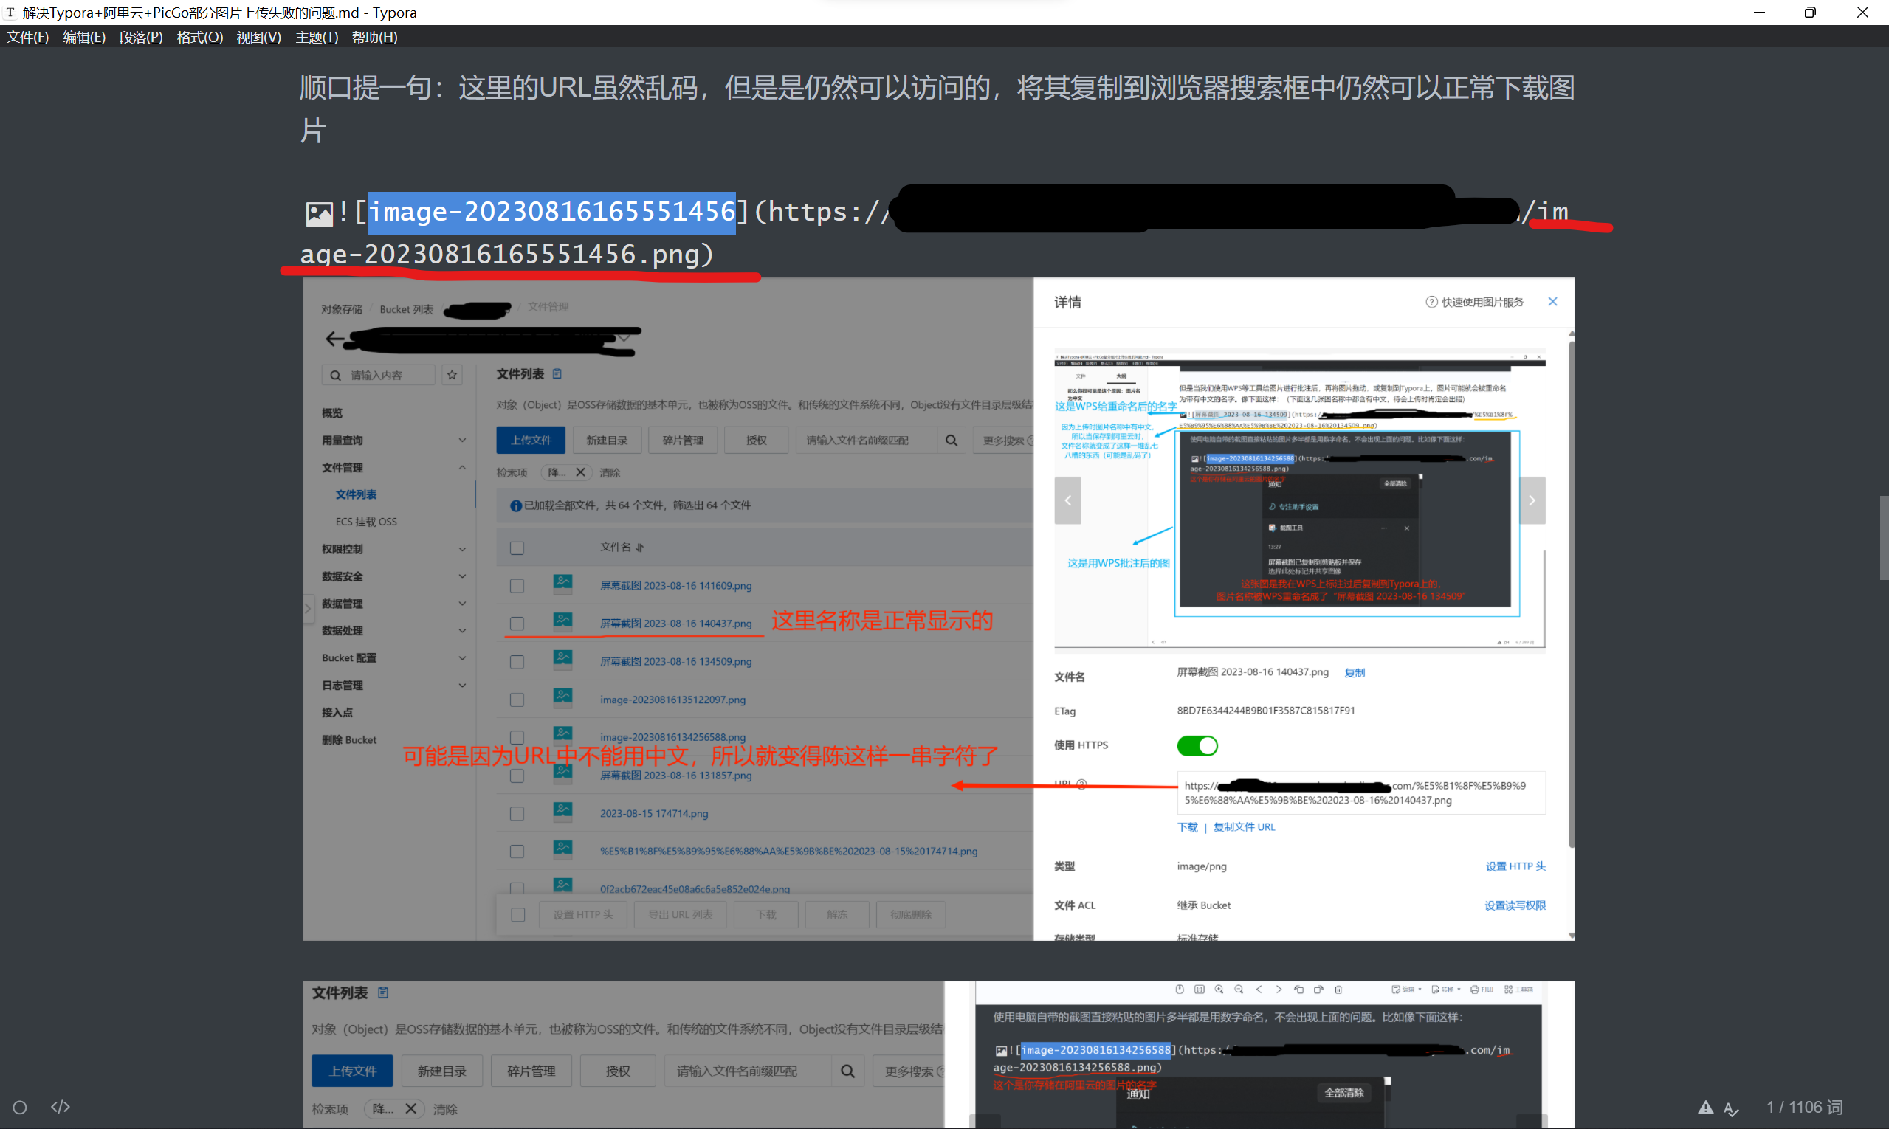The height and width of the screenshot is (1129, 1889).
Task: Click the magnifier search icon for file prefix
Action: (x=952, y=441)
